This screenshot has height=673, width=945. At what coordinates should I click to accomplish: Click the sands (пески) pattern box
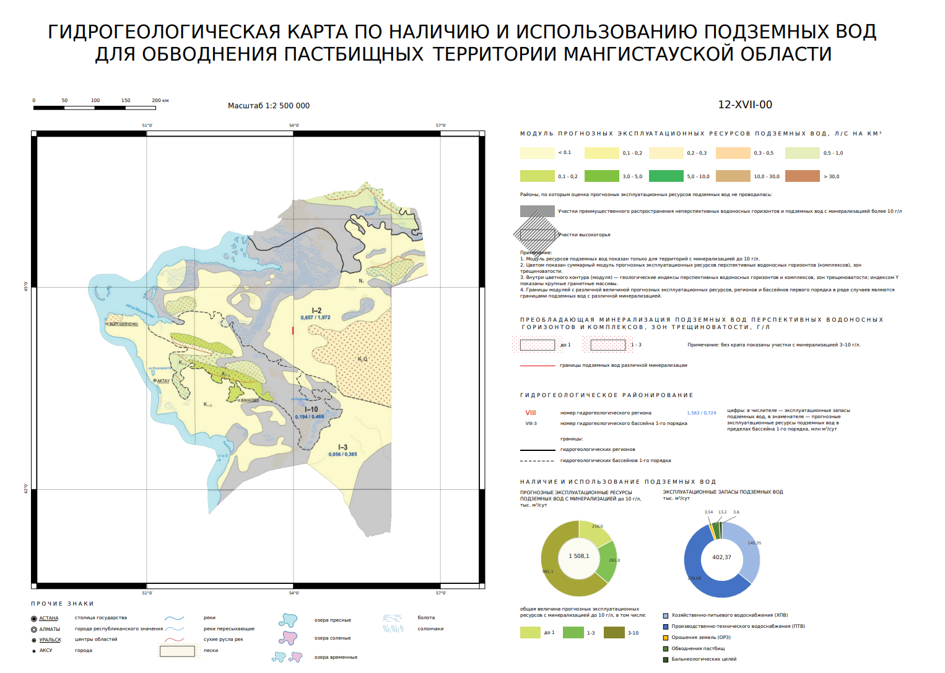[177, 651]
